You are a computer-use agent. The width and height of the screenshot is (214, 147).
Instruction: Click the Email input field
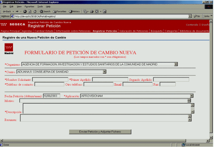[138, 84]
